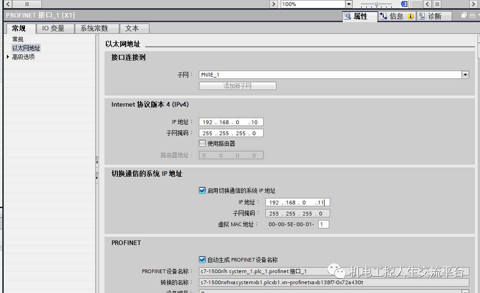480x293 pixels.
Task: Click the IP 地址 field showing 192.168.0.10
Action: click(x=231, y=121)
